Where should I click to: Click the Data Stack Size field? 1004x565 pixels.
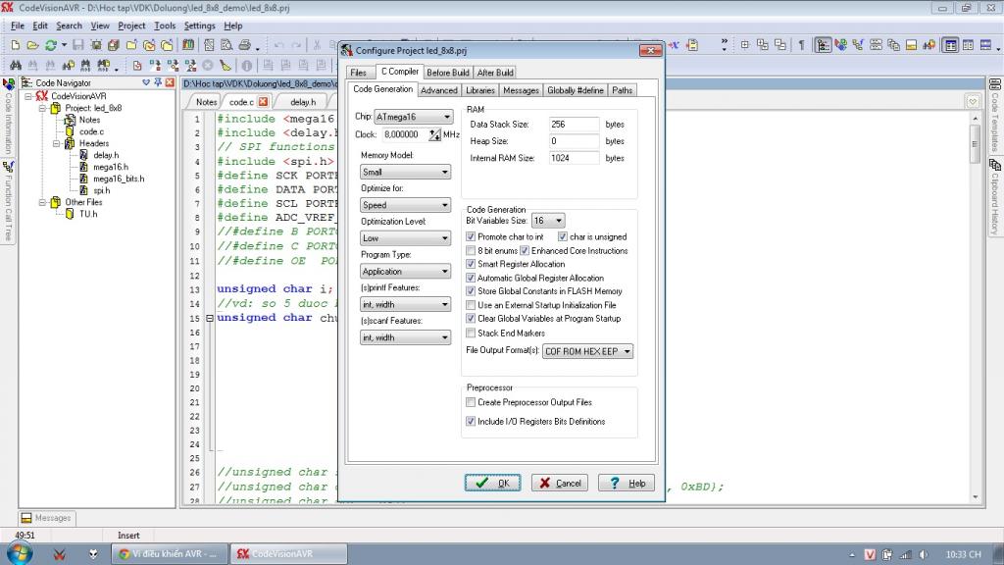[x=574, y=125]
